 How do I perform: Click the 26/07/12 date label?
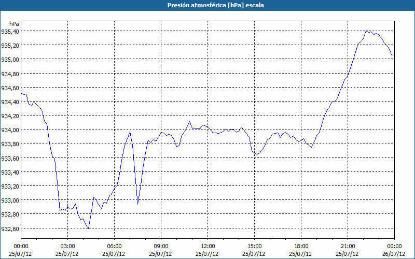point(394,254)
